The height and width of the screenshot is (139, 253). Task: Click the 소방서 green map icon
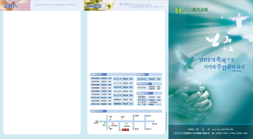(104, 123)
